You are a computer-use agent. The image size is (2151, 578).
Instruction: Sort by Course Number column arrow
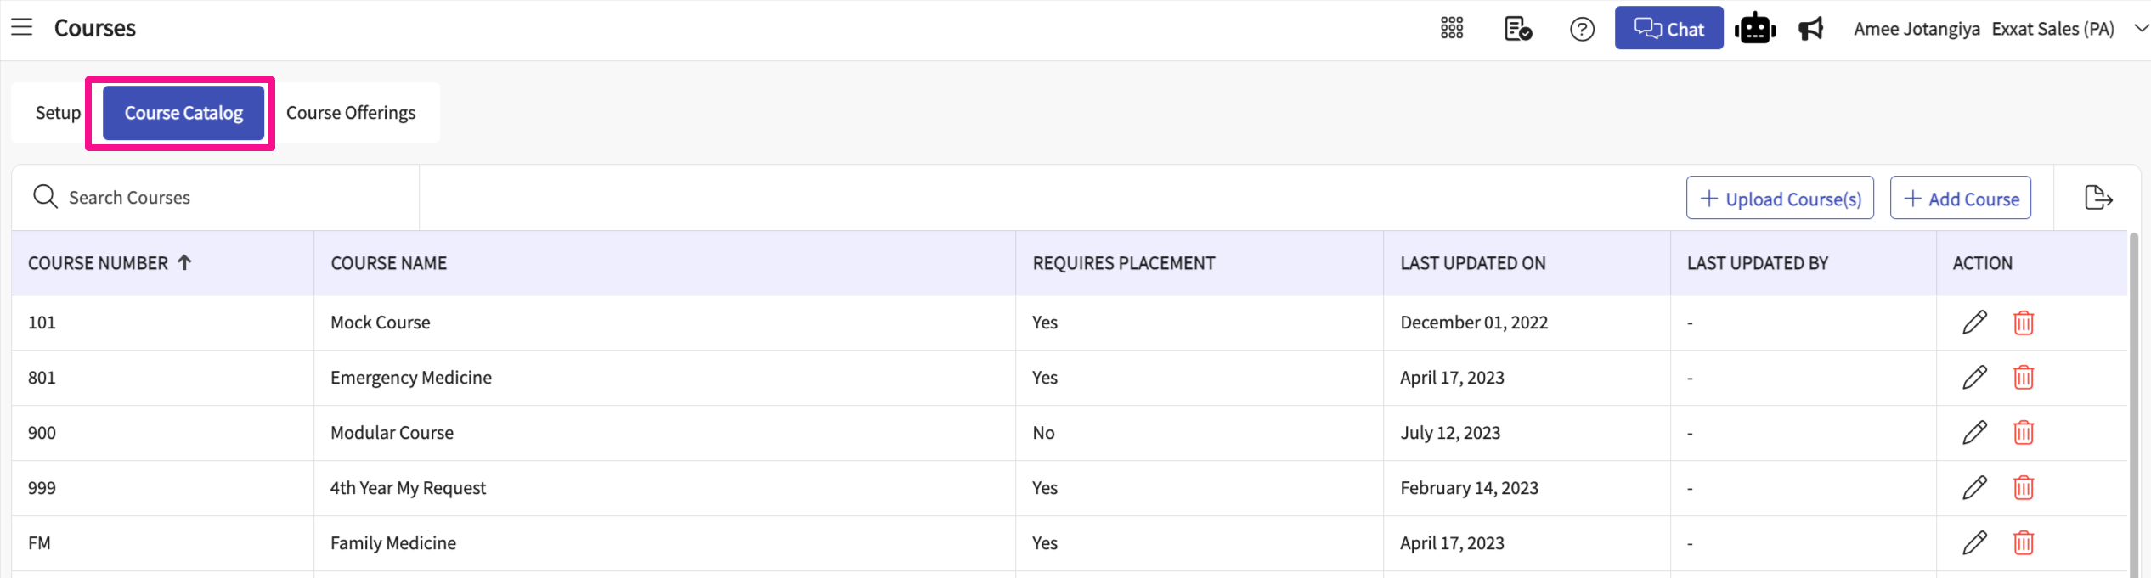click(184, 263)
